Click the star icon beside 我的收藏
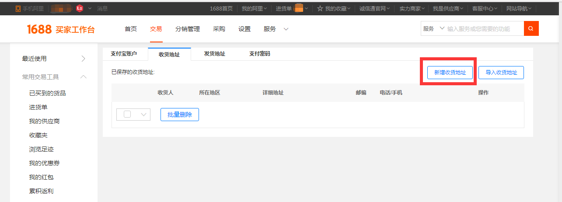The image size is (562, 202). (320, 8)
